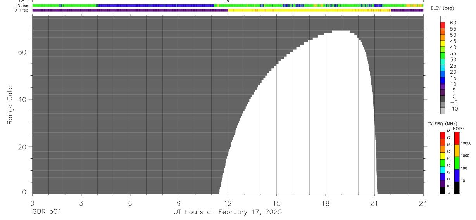Click yellow swatch in NOISE color bar
476x220 pixels.
pyautogui.click(x=457, y=151)
